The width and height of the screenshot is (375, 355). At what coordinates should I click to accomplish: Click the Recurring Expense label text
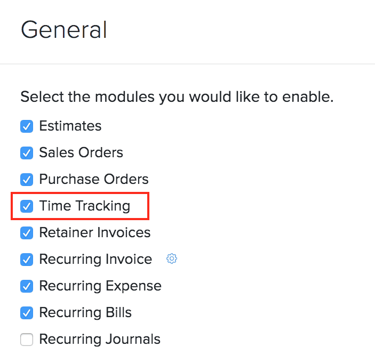[x=100, y=286]
